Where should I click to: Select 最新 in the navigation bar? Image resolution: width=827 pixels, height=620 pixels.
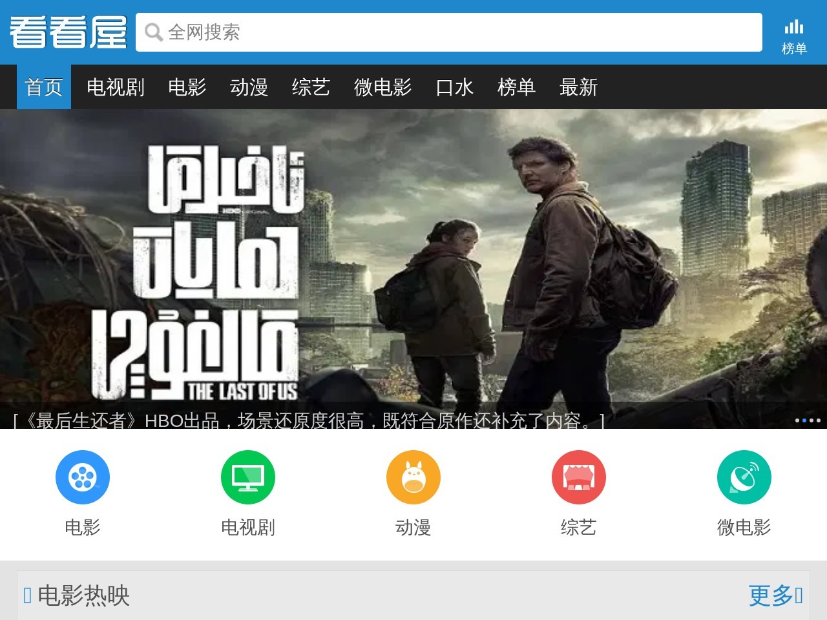pyautogui.click(x=579, y=87)
